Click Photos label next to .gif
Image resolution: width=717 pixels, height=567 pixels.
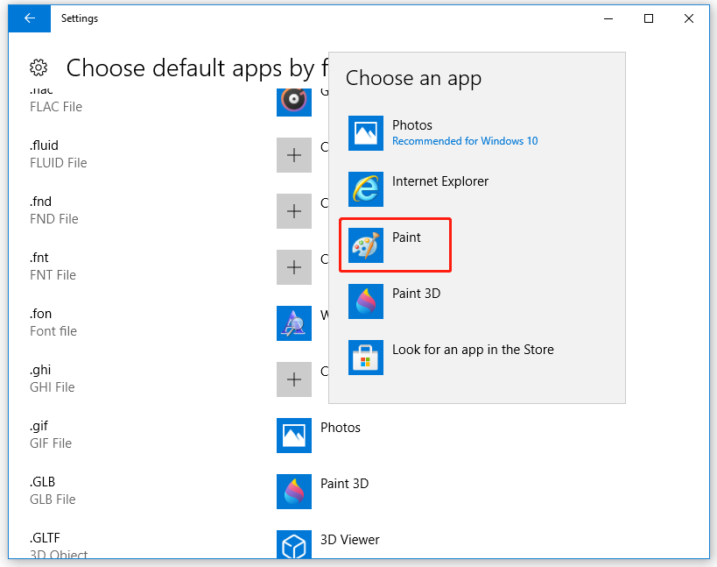(341, 428)
